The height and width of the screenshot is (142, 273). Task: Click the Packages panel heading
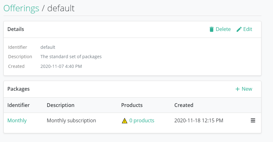(x=18, y=89)
